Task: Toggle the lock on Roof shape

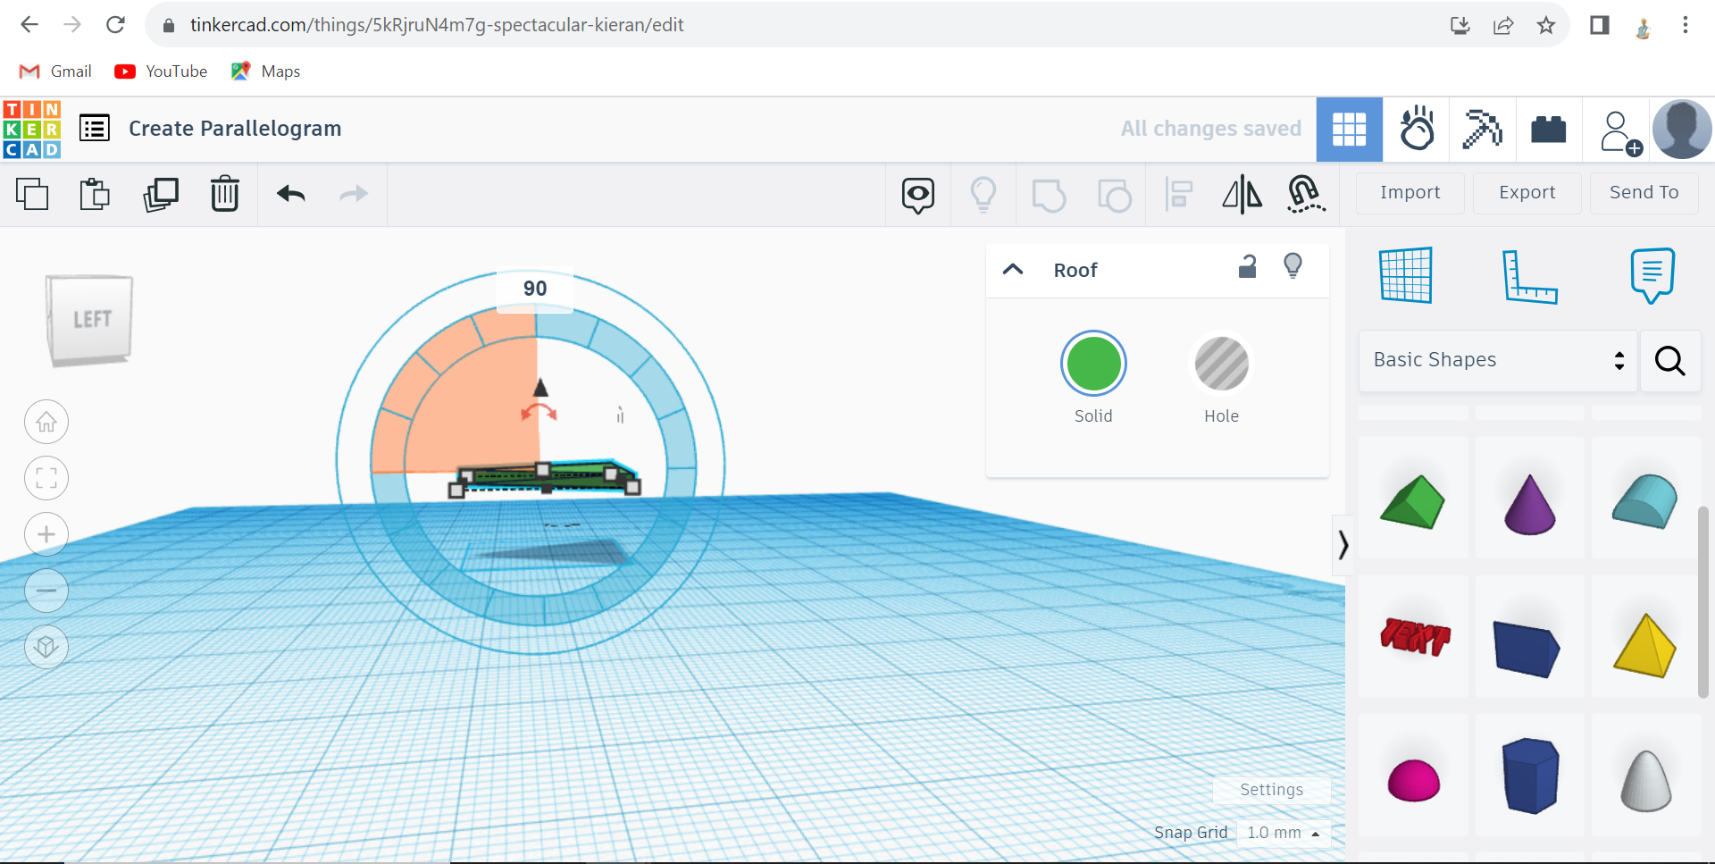Action: click(1248, 266)
